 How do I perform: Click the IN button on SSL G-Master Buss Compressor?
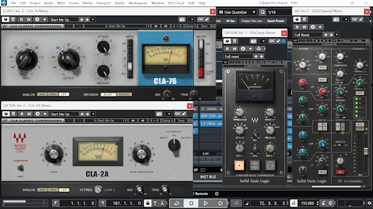(x=239, y=165)
